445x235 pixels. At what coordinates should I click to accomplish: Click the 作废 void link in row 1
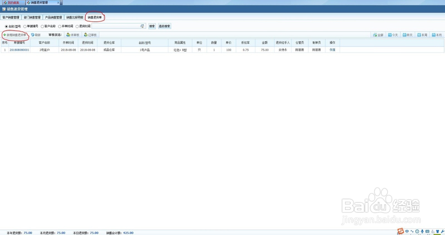point(332,50)
